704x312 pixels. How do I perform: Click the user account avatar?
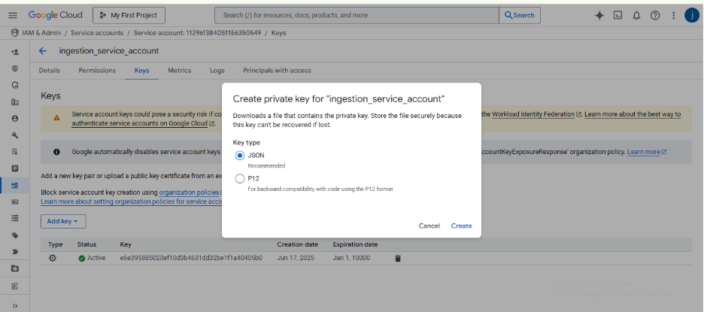(x=690, y=15)
